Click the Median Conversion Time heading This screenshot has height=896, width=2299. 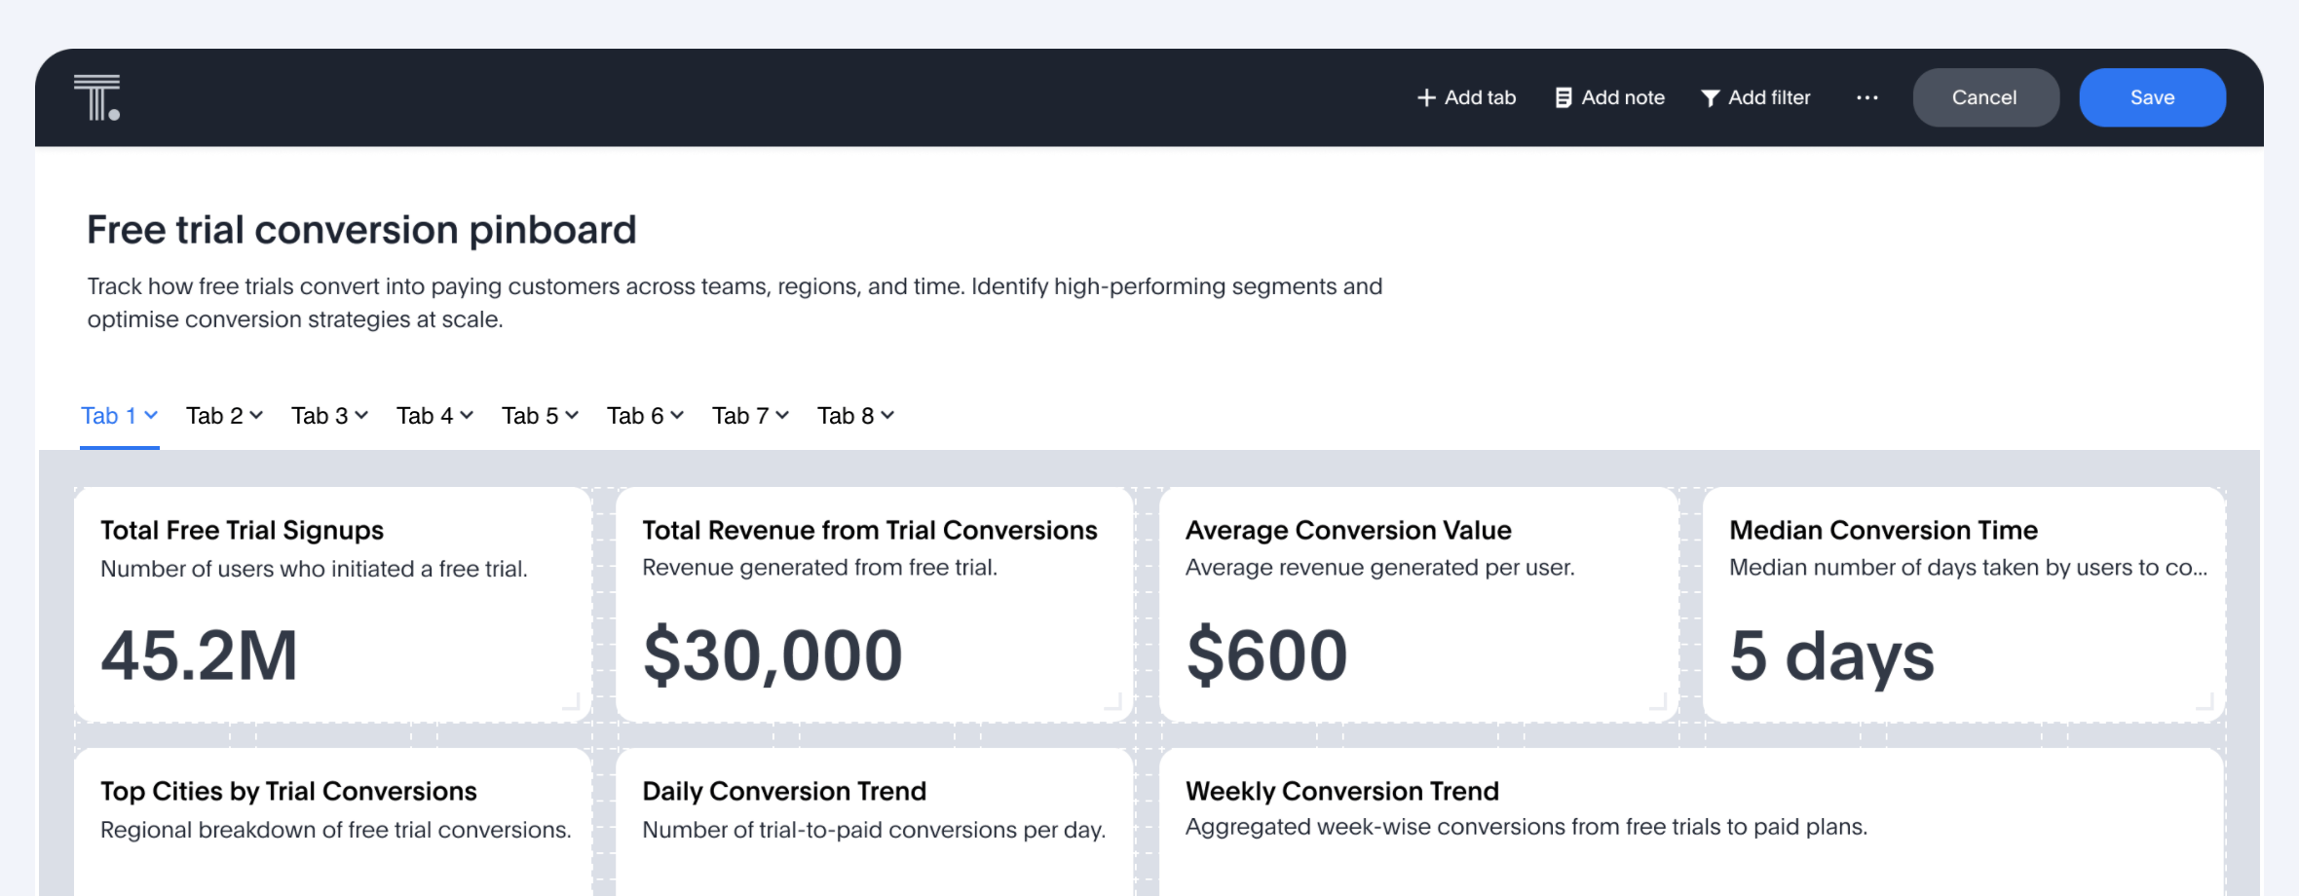[1883, 530]
